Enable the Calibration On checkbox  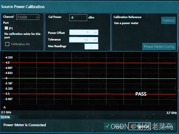point(7,44)
